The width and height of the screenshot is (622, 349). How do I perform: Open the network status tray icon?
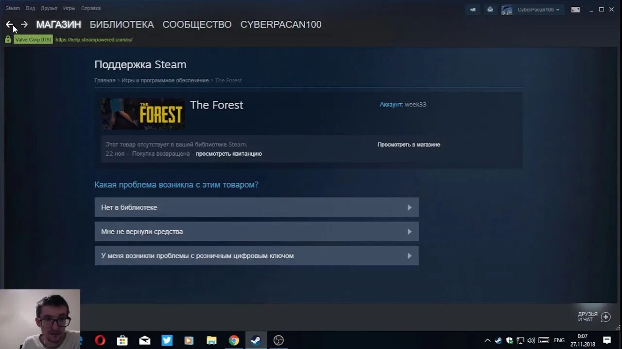(x=520, y=340)
